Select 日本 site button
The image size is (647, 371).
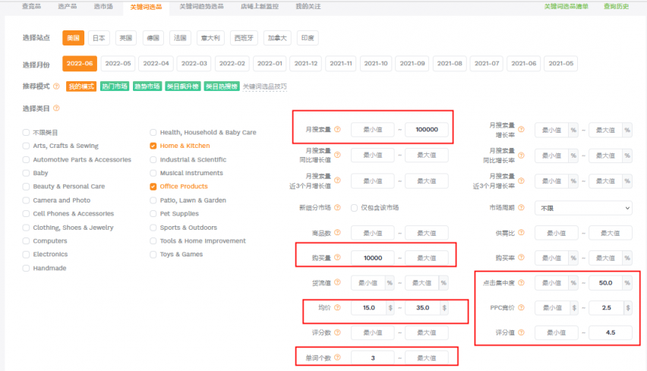pos(99,38)
